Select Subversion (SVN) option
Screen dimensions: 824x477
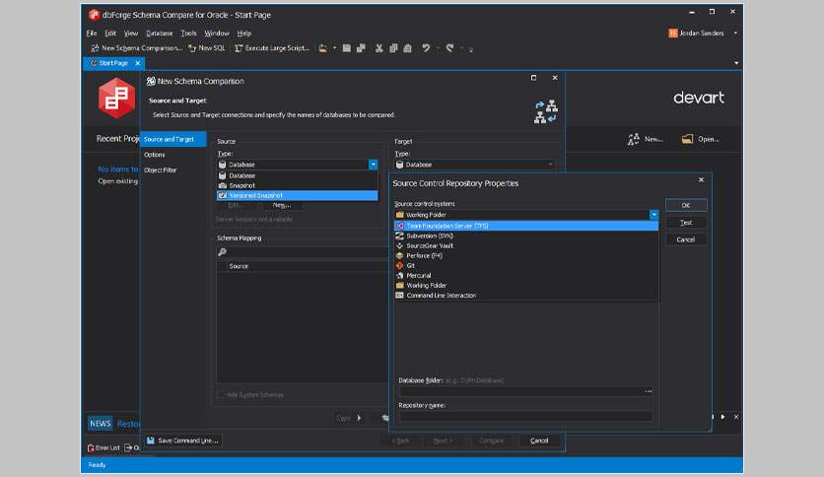526,236
